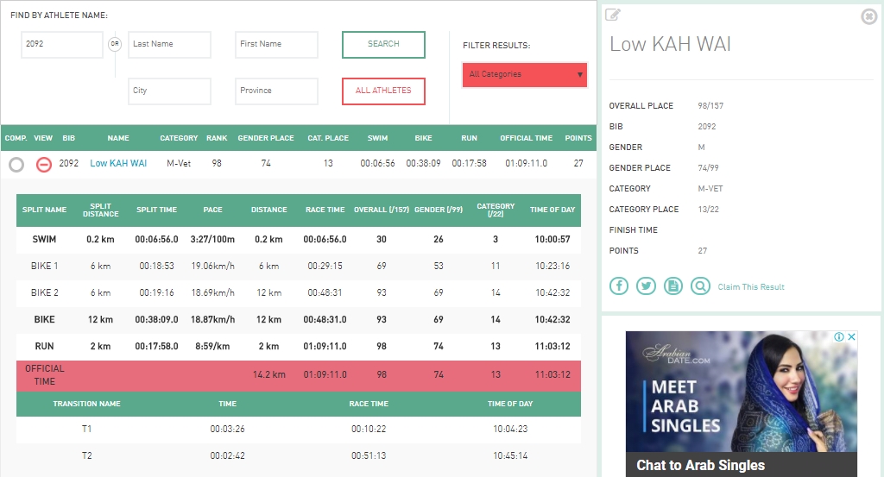Collapse the athlete row with red minus icon

(x=43, y=164)
